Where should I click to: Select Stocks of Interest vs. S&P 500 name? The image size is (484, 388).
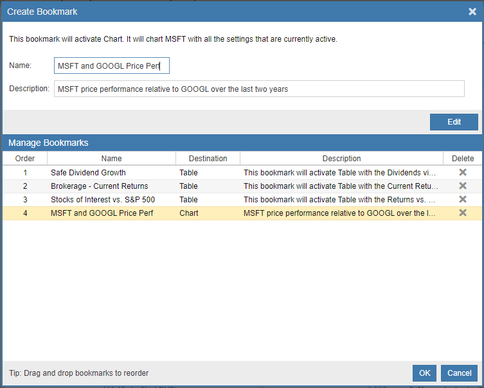click(x=103, y=200)
